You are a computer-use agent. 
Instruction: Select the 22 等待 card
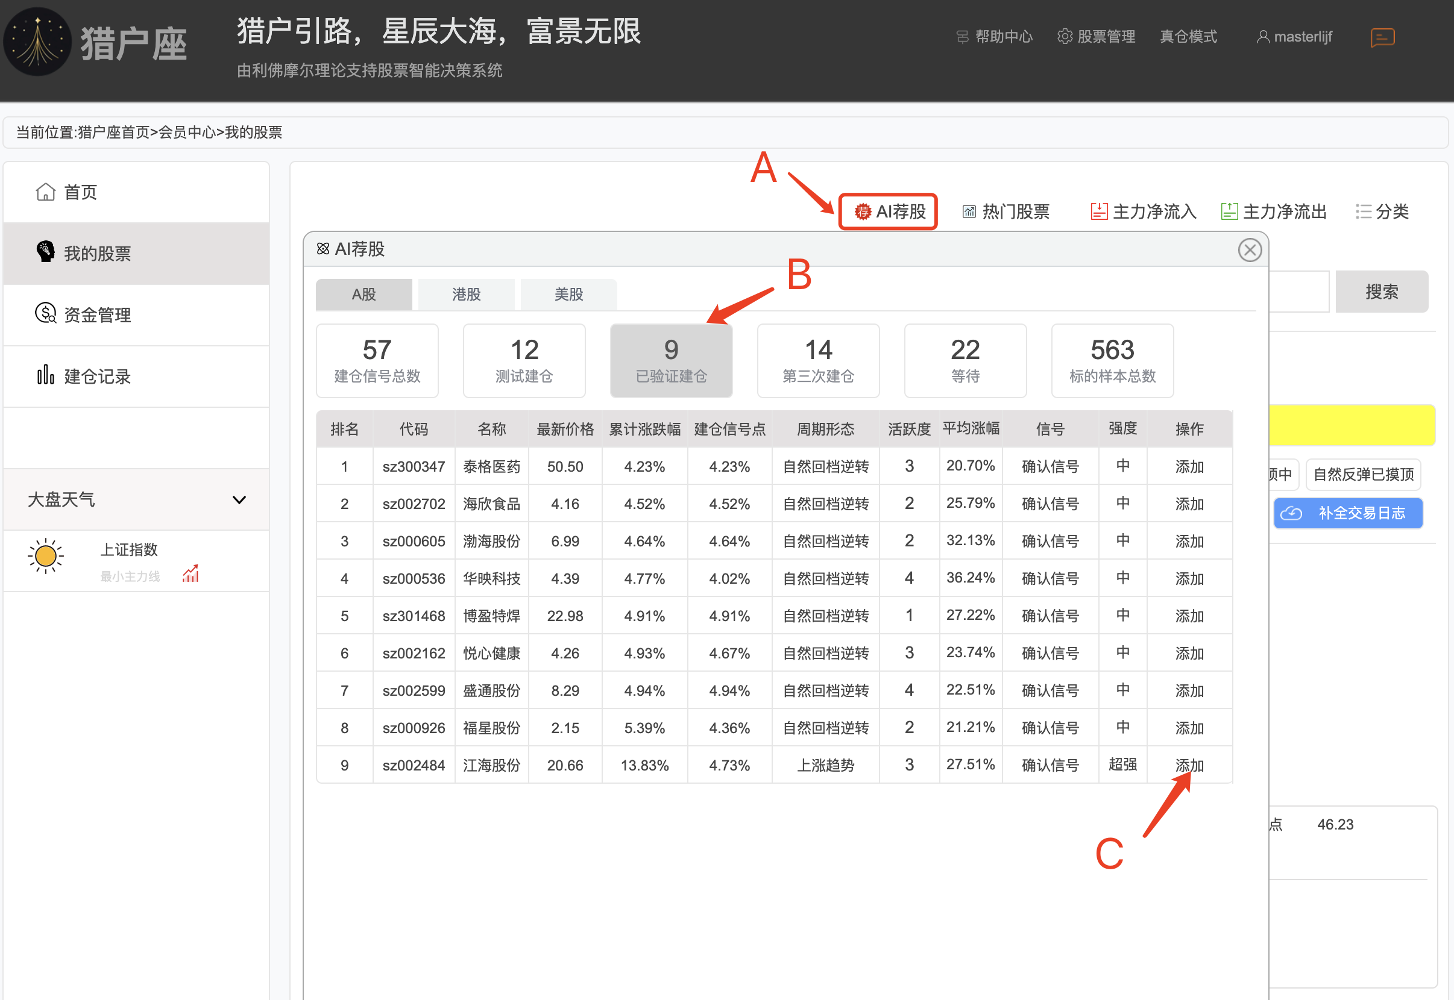[x=966, y=360]
